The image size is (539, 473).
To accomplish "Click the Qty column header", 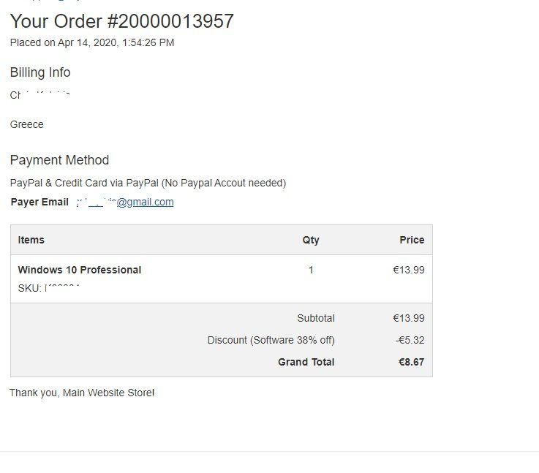I will coord(311,240).
